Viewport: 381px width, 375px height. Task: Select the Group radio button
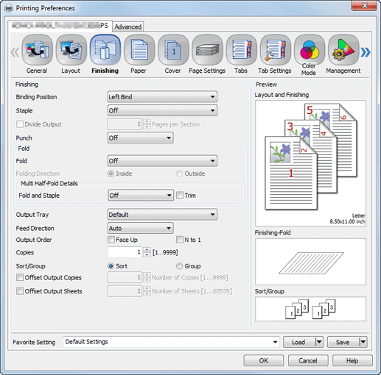180,266
